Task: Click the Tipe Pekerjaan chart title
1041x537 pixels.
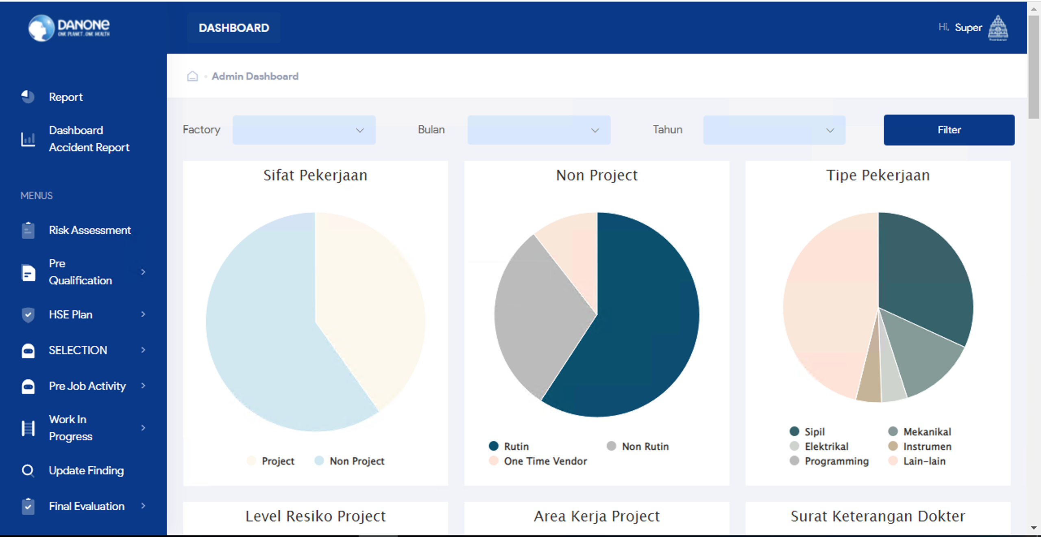Action: tap(878, 175)
